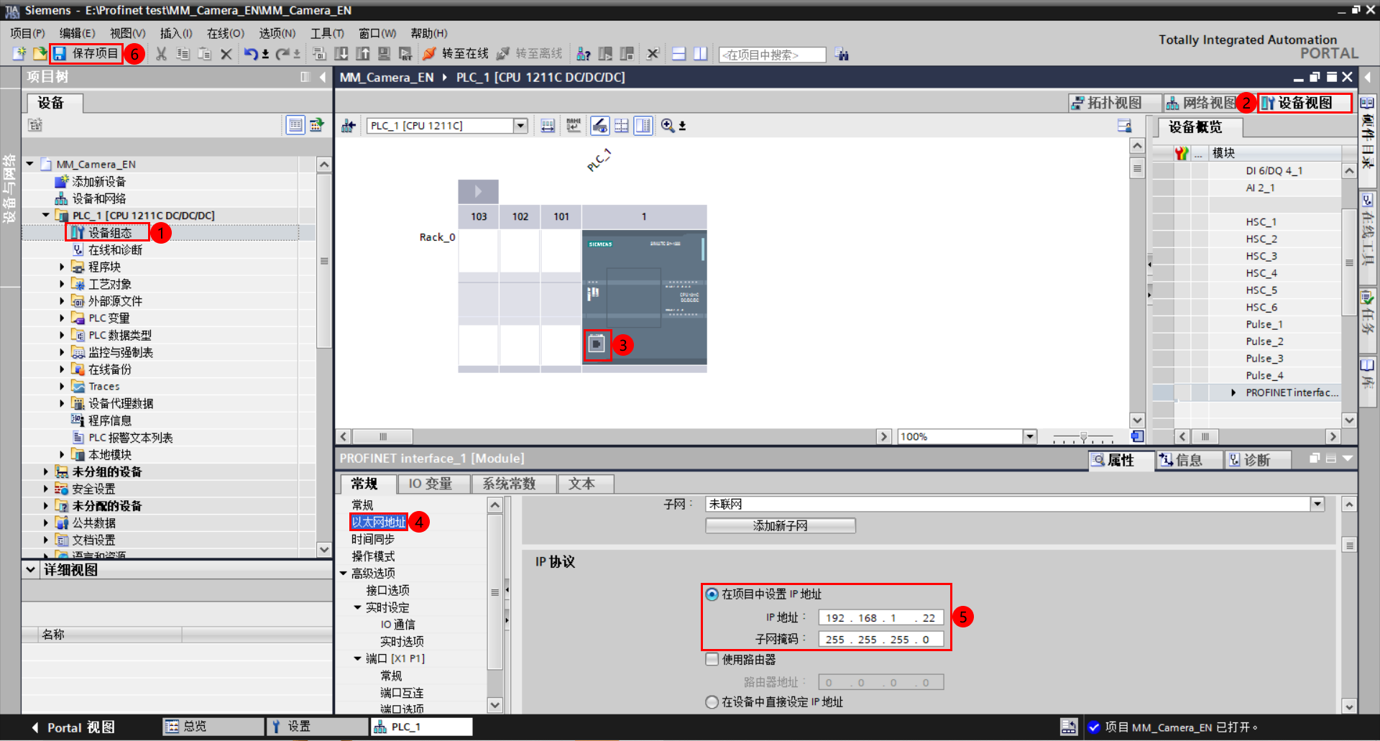Image resolution: width=1380 pixels, height=741 pixels.
Task: Click the 在项目中搜索 search field
Action: coord(772,54)
